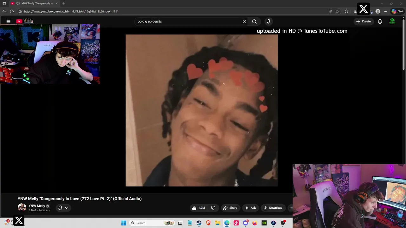Open the YouTube notifications bell in header
This screenshot has width=406, height=228.
coord(380,22)
